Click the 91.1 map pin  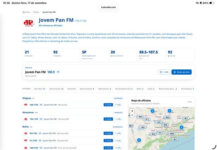(x=160, y=133)
